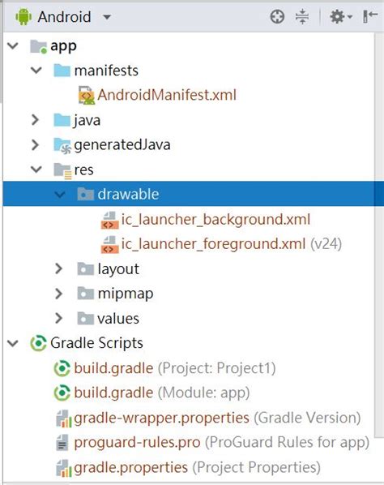
Task: Expand the layout folder
Action: point(58,268)
